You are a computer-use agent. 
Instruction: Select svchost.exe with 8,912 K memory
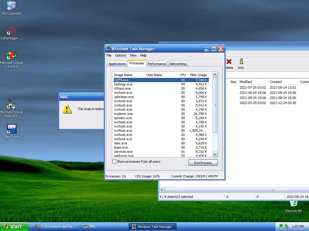tap(161, 105)
